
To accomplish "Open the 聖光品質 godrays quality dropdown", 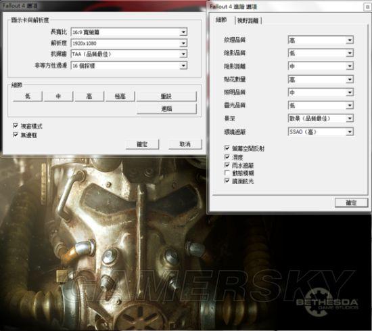I will click(321, 105).
